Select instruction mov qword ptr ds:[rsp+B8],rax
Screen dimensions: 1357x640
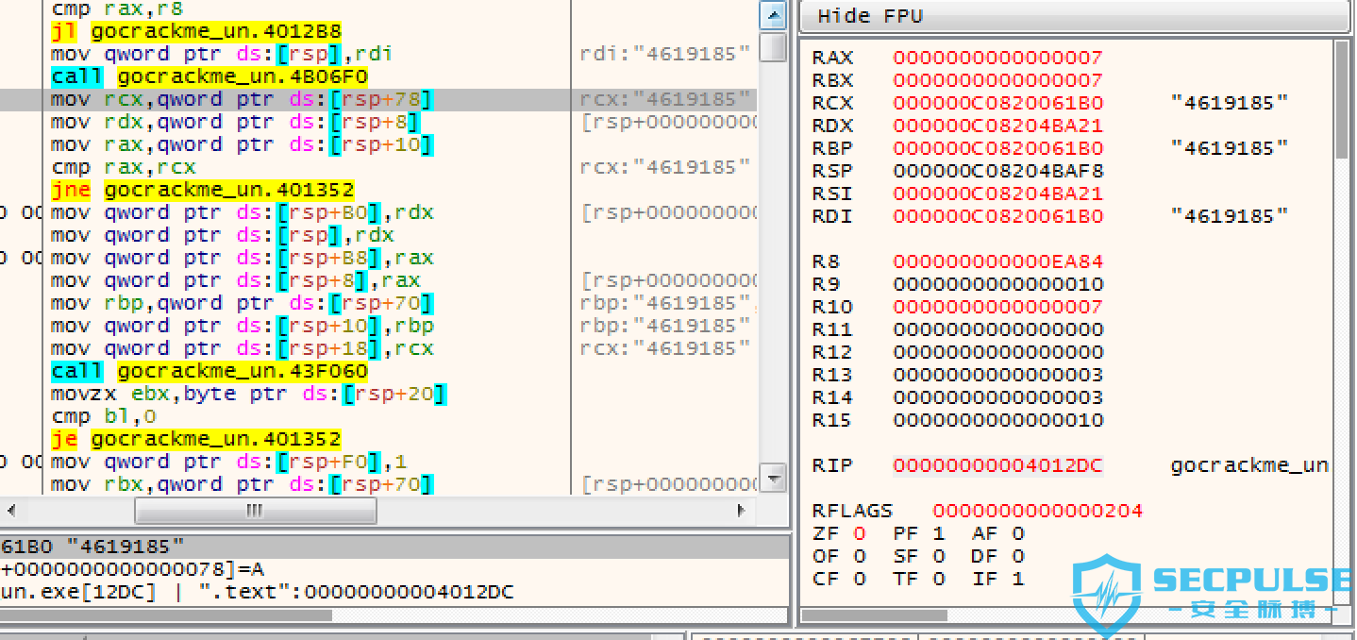(242, 258)
